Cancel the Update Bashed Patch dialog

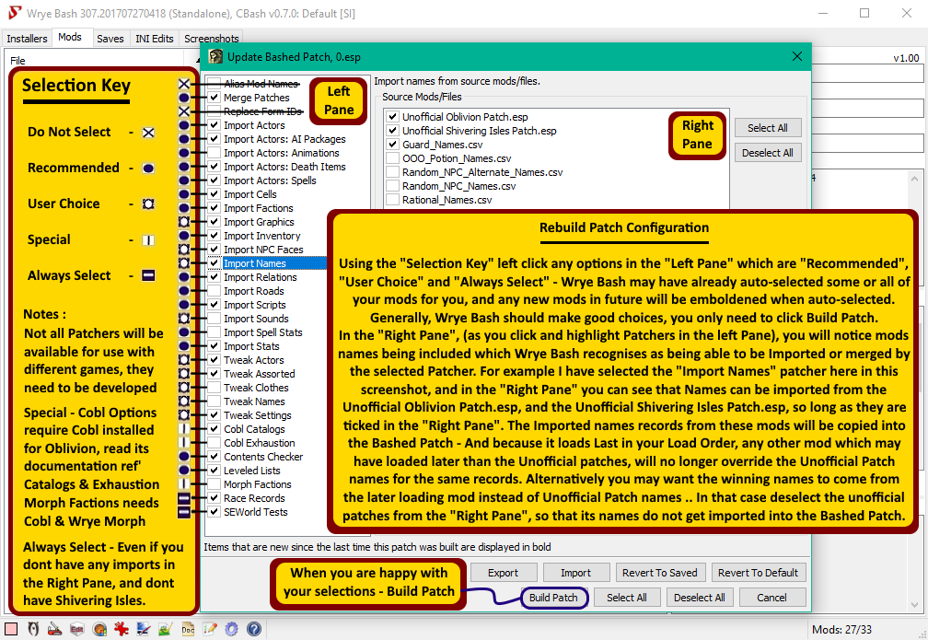tap(771, 598)
